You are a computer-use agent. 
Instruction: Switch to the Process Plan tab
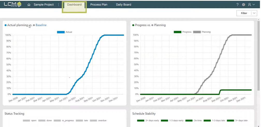pos(99,5)
